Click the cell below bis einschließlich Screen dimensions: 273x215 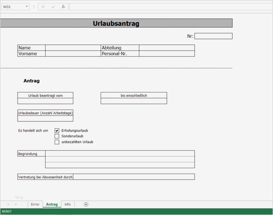[x=134, y=101]
